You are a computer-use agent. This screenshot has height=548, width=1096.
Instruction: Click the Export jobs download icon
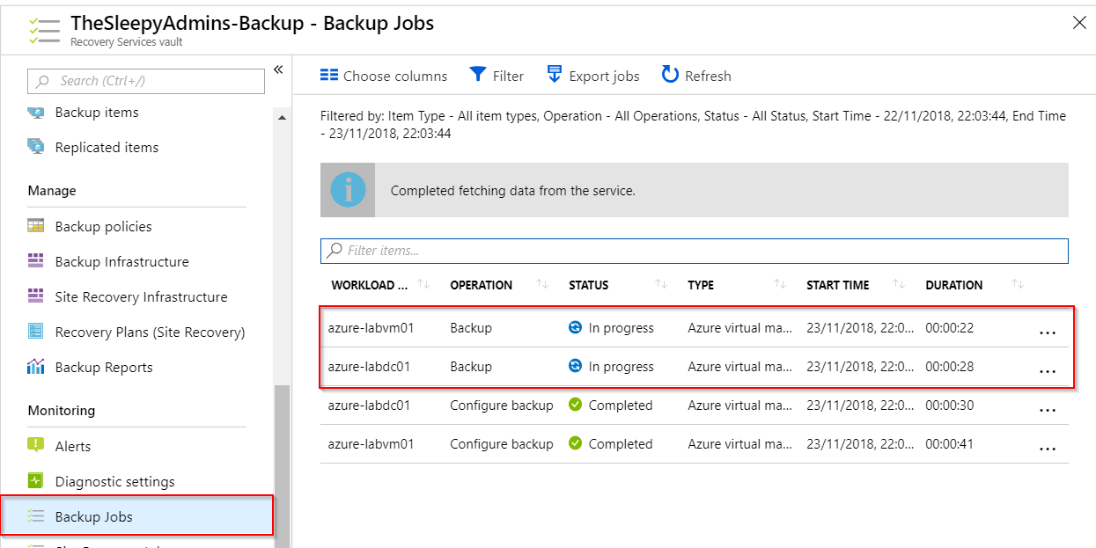(x=555, y=75)
